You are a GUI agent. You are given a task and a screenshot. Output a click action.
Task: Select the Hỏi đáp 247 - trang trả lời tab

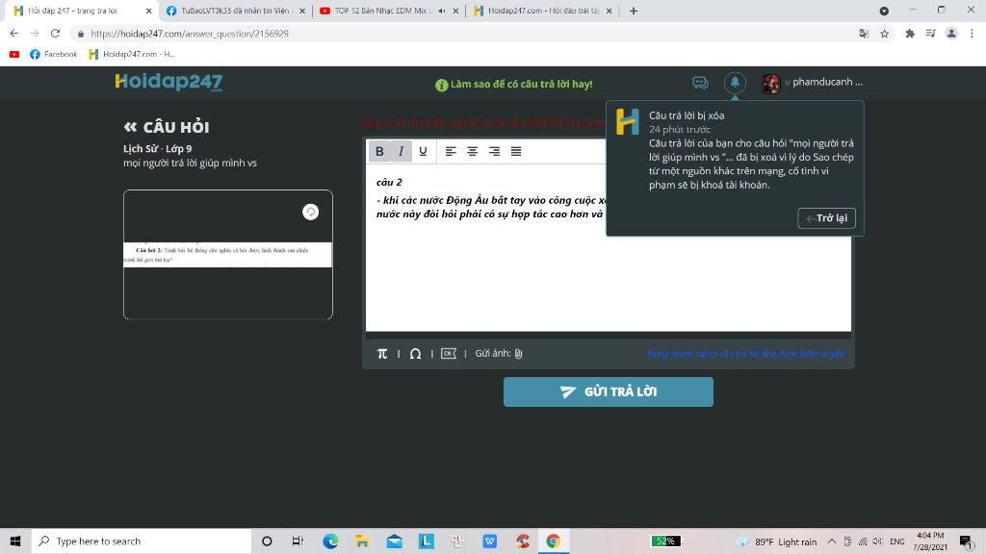81,11
